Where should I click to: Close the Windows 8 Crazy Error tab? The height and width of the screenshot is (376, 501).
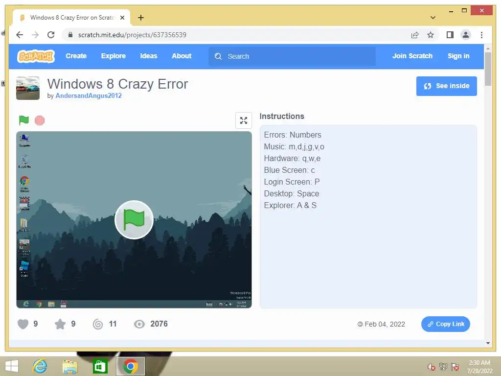point(122,18)
